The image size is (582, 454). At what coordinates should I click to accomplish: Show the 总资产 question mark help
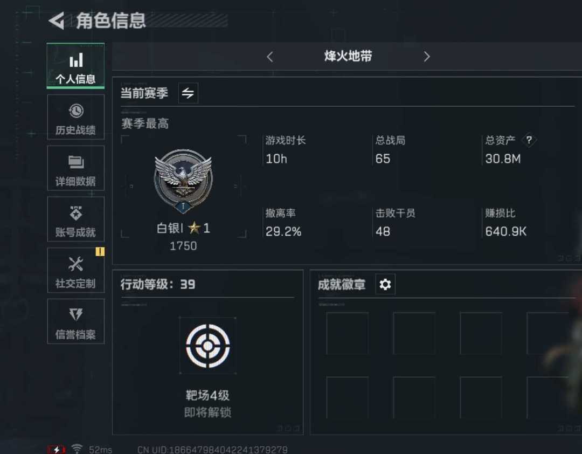pos(529,140)
